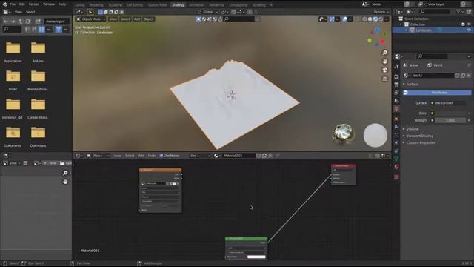
Task: Switch to the Shading workspace tab
Action: point(178,5)
